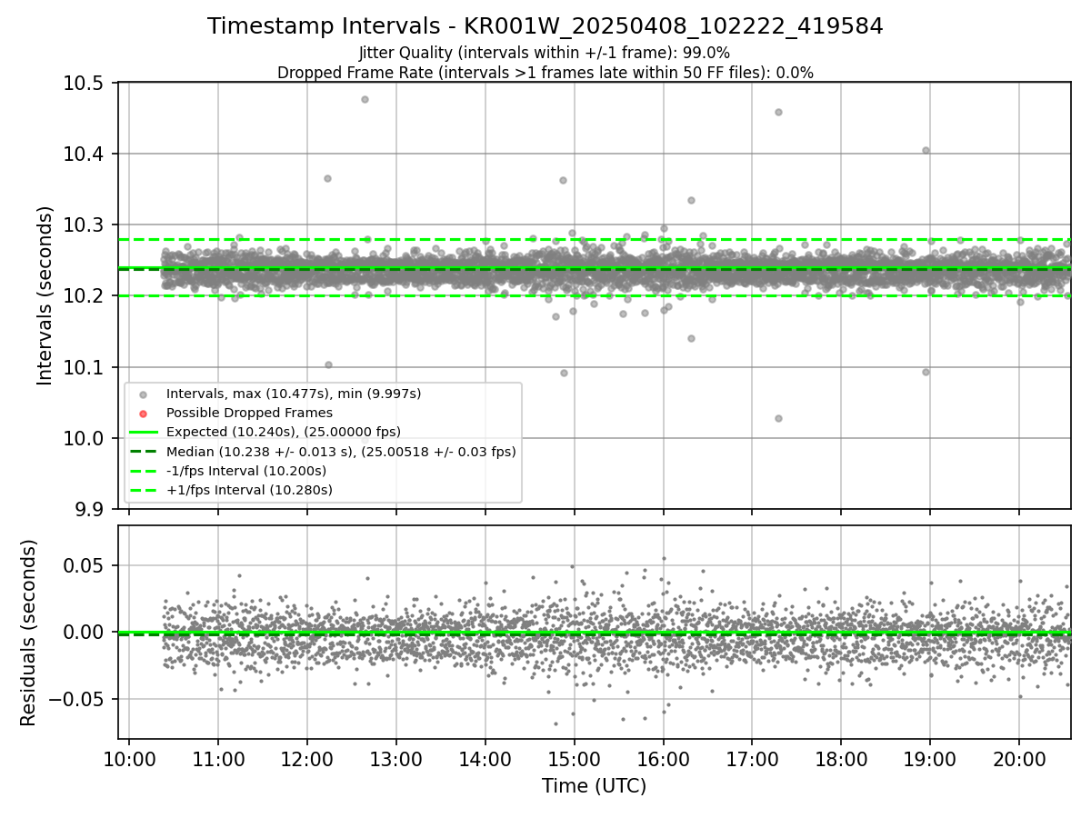Click the plot title 'Timestamp Intervals - KR001W_20250408_102222_419584'
1091x818 pixels.
545,26
